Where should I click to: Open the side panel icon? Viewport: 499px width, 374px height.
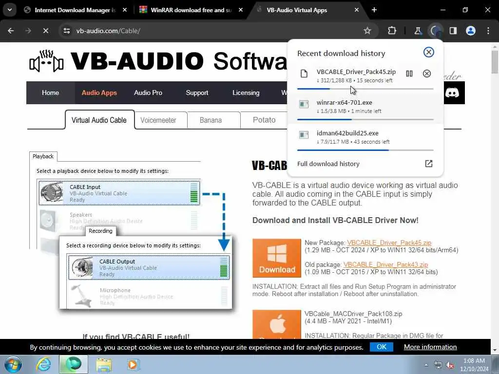click(x=453, y=31)
